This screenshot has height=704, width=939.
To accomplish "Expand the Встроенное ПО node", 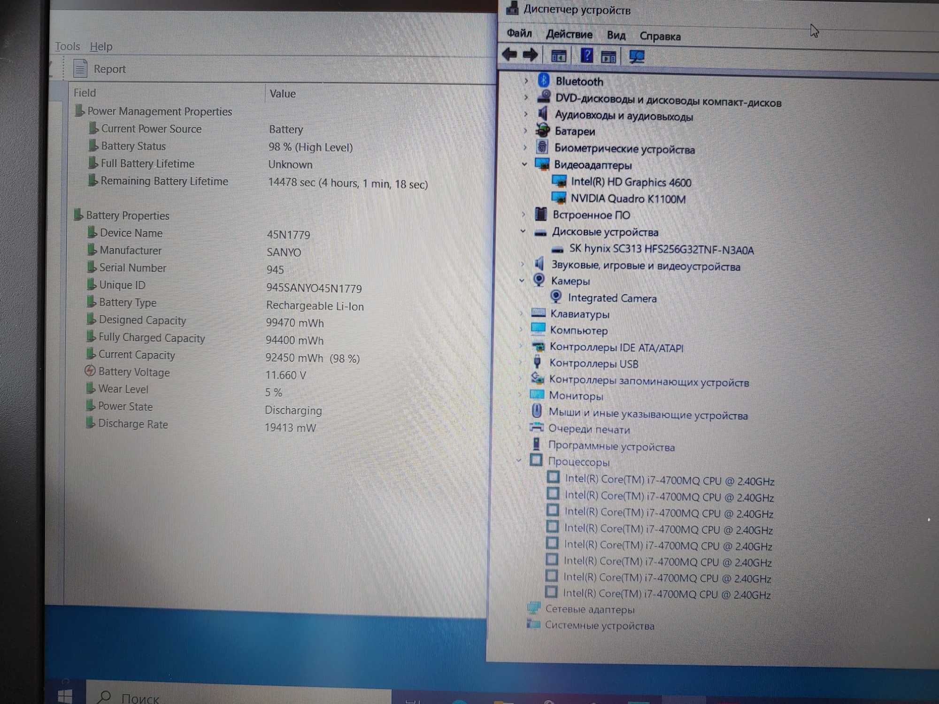I will pos(523,214).
